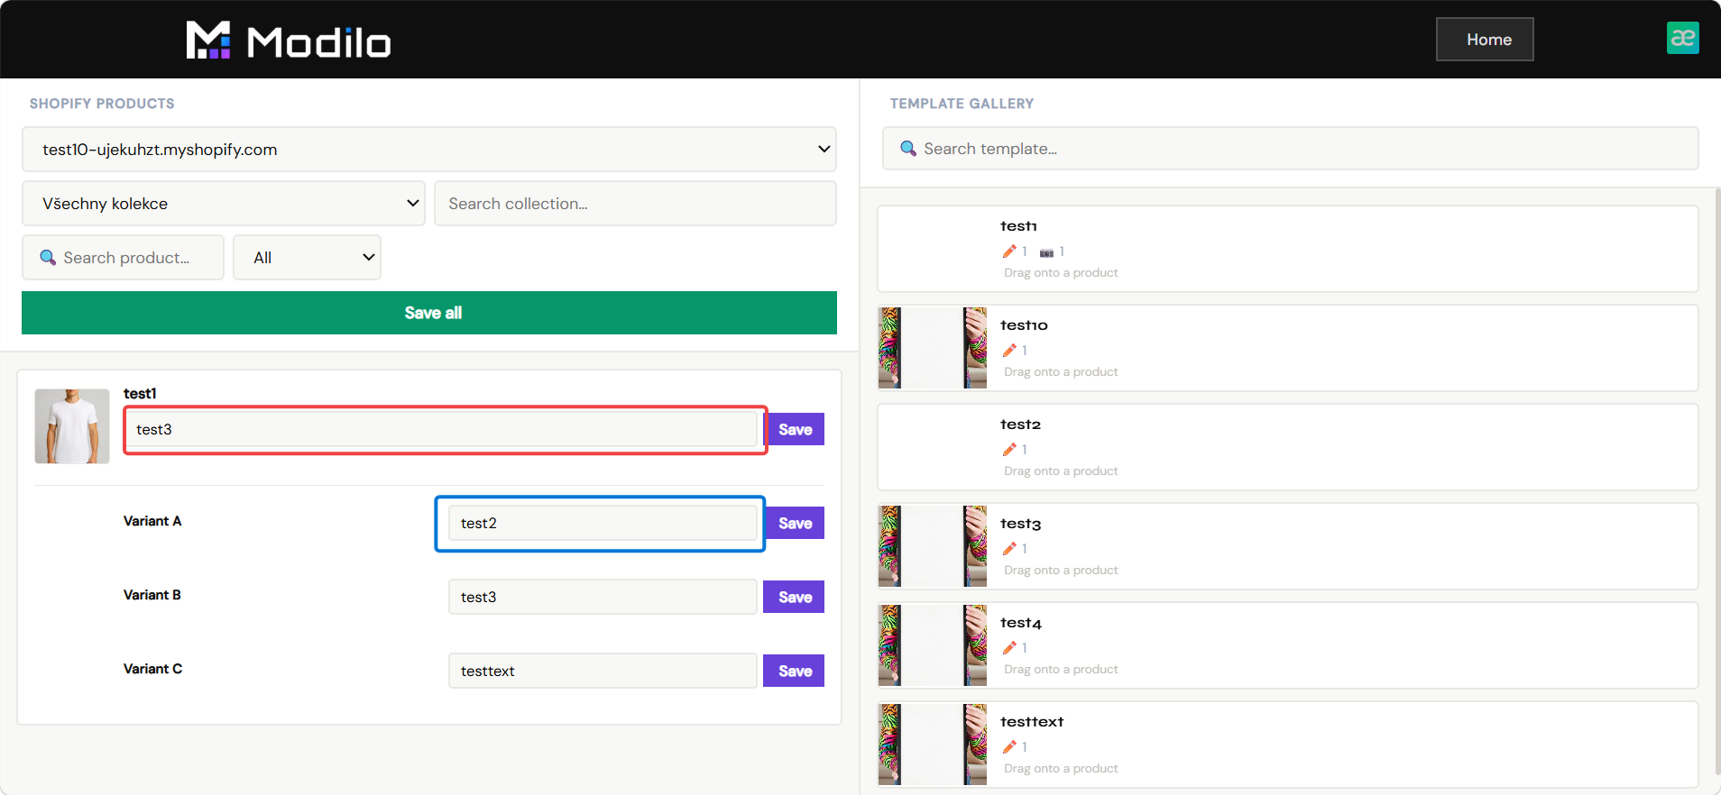This screenshot has width=1721, height=795.
Task: Click the pencil icon on test4 template
Action: (1009, 648)
